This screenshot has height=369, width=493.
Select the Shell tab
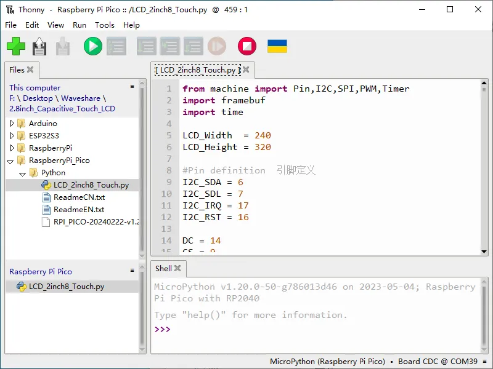click(163, 269)
